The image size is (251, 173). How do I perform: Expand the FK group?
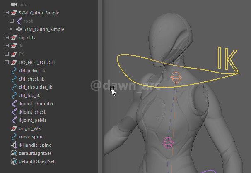click(7, 54)
